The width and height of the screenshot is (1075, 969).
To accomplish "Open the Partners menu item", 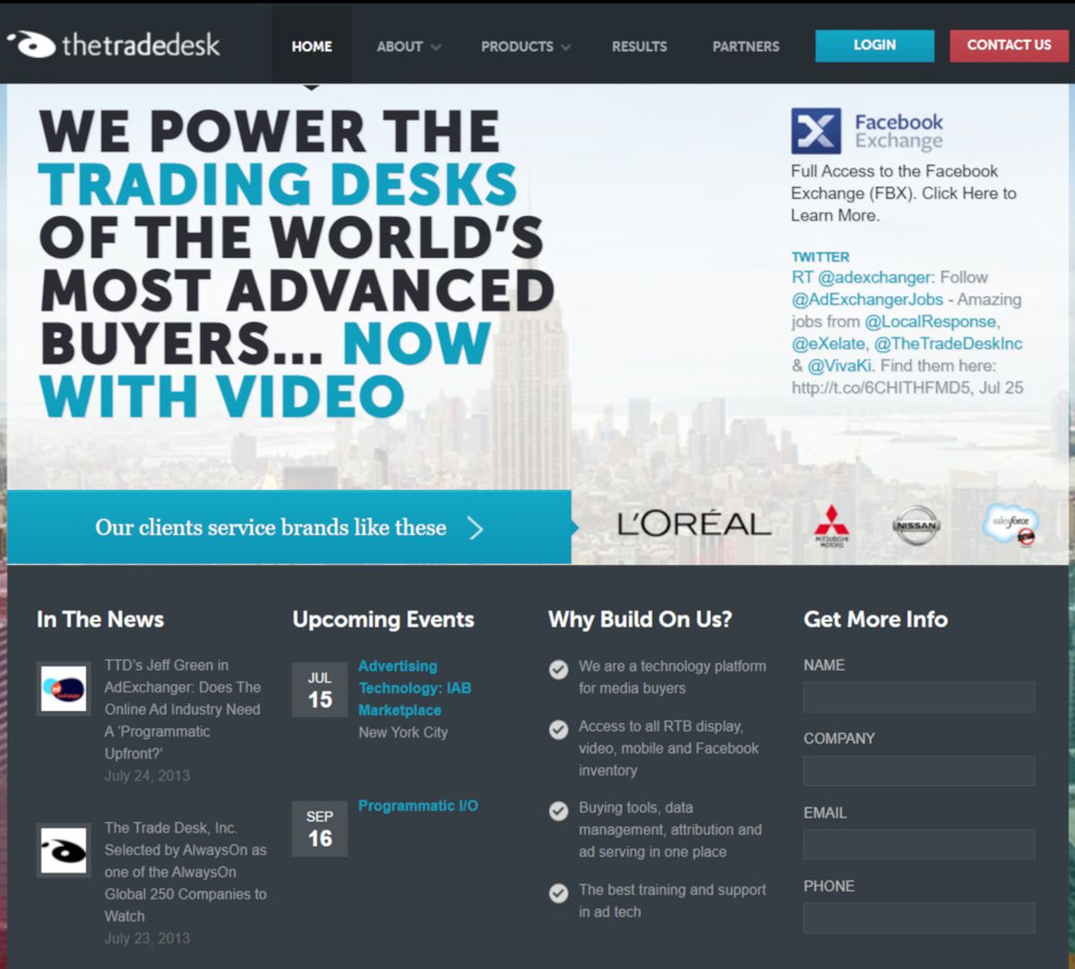I will point(746,47).
